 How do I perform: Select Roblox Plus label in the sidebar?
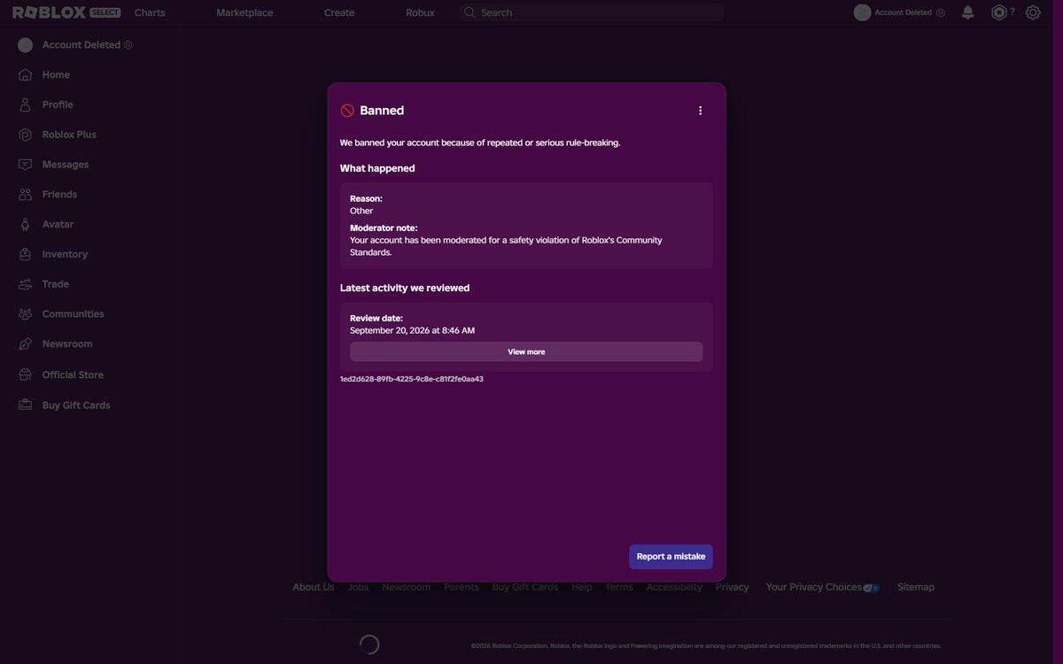point(69,135)
